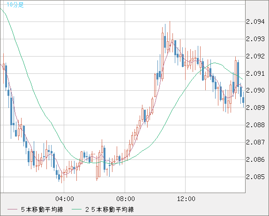Click the 2.088 price axis label
269x216 pixels.
[255, 125]
